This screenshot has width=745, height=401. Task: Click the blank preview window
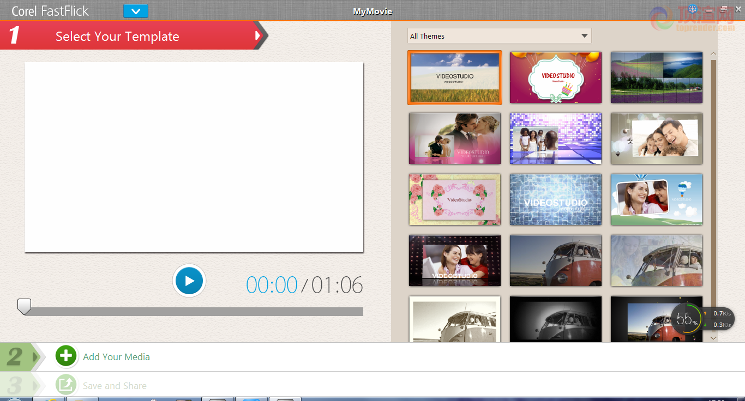point(194,157)
